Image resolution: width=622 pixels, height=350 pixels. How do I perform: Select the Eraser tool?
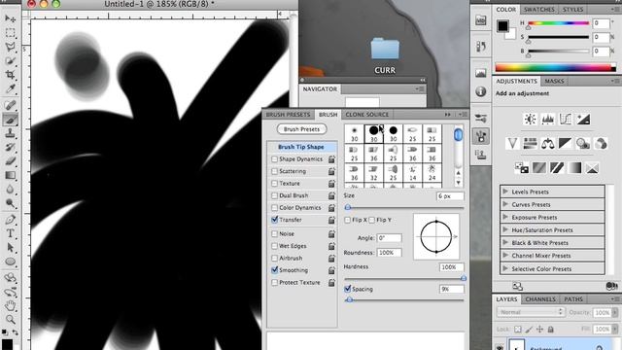(11, 161)
